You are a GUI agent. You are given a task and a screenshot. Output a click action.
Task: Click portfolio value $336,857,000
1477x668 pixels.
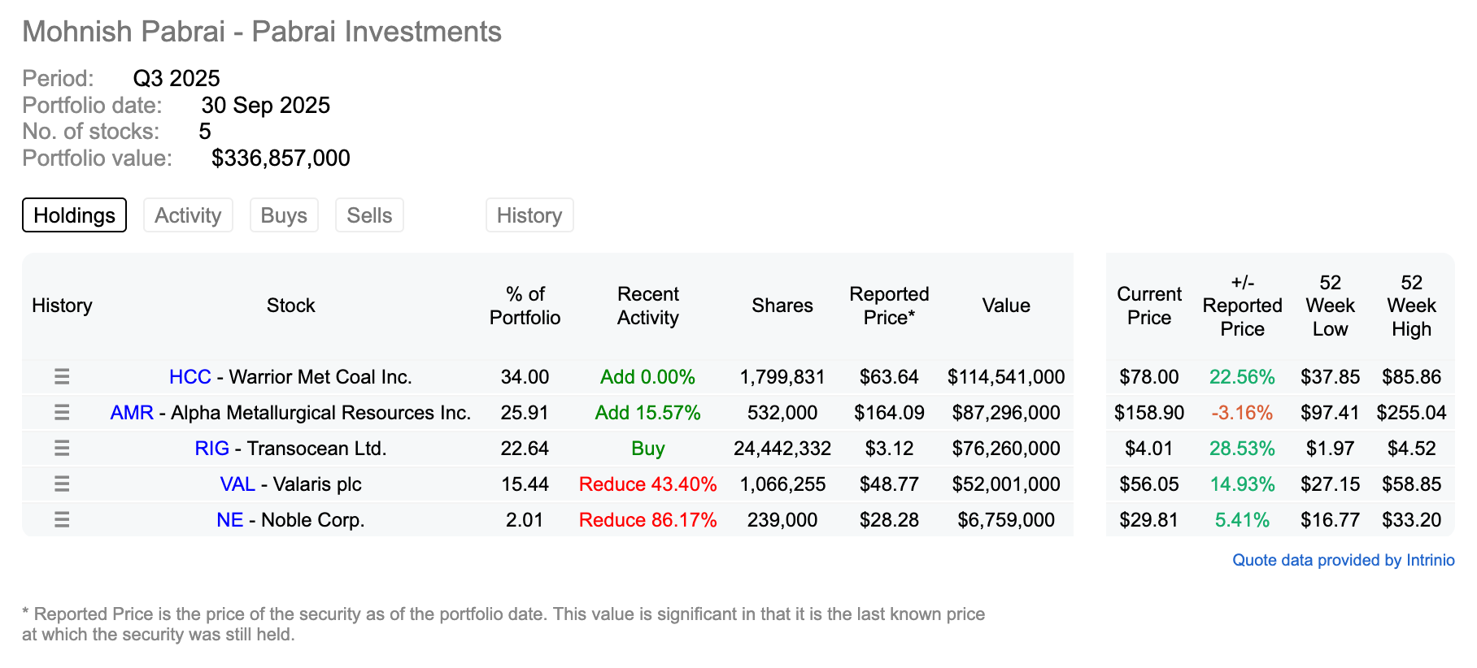point(281,158)
